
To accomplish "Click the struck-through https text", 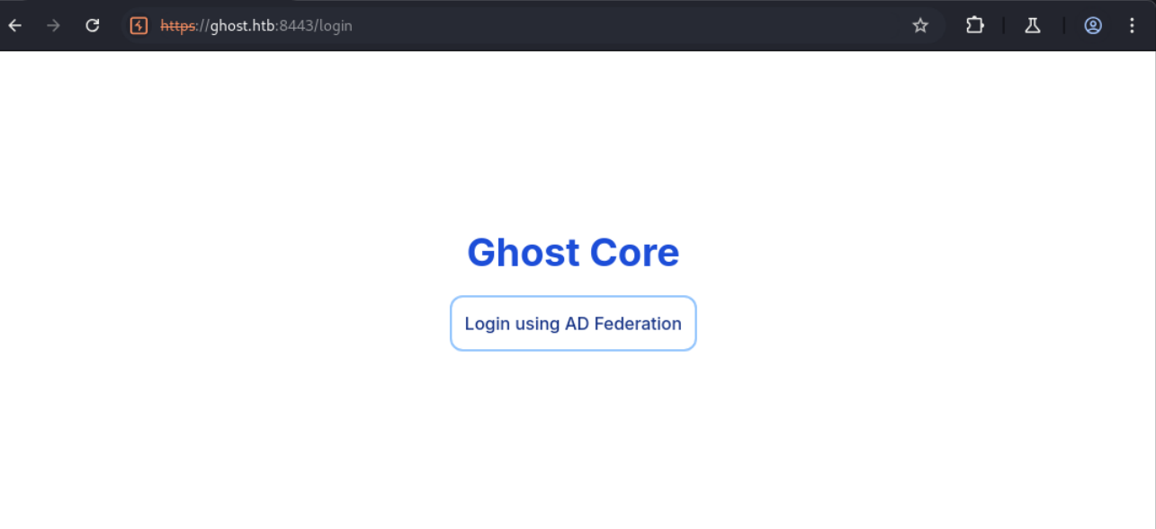I will point(178,26).
